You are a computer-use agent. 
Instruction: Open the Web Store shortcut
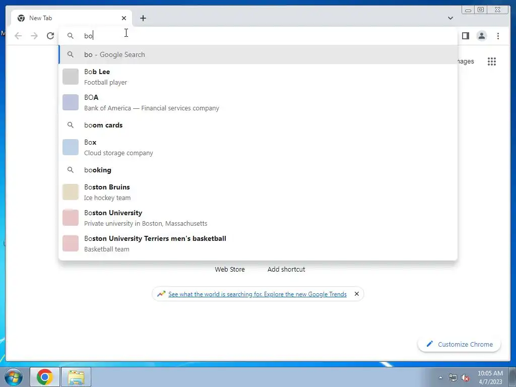tap(230, 269)
